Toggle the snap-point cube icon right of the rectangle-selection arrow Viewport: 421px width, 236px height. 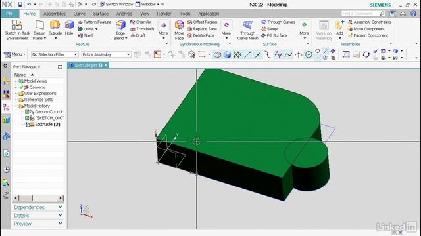[217, 54]
